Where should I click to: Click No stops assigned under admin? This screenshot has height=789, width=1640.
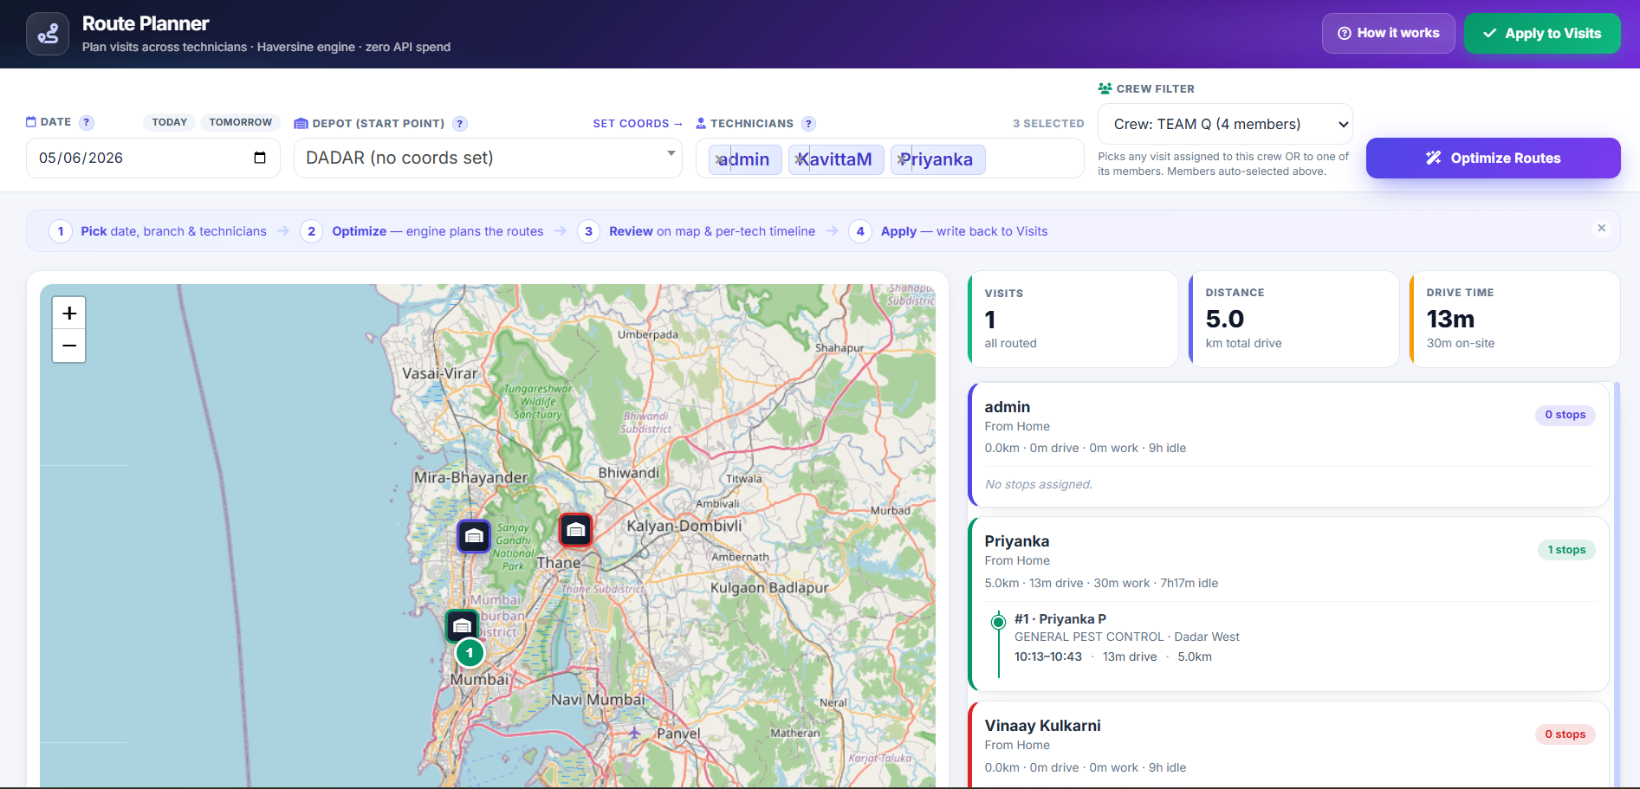(x=1038, y=484)
